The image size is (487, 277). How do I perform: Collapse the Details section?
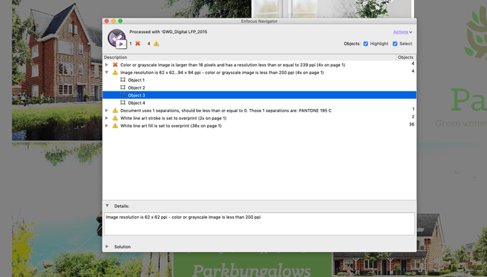pos(107,206)
